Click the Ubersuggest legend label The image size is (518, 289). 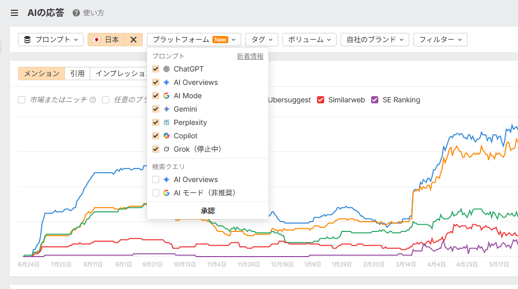[289, 100]
